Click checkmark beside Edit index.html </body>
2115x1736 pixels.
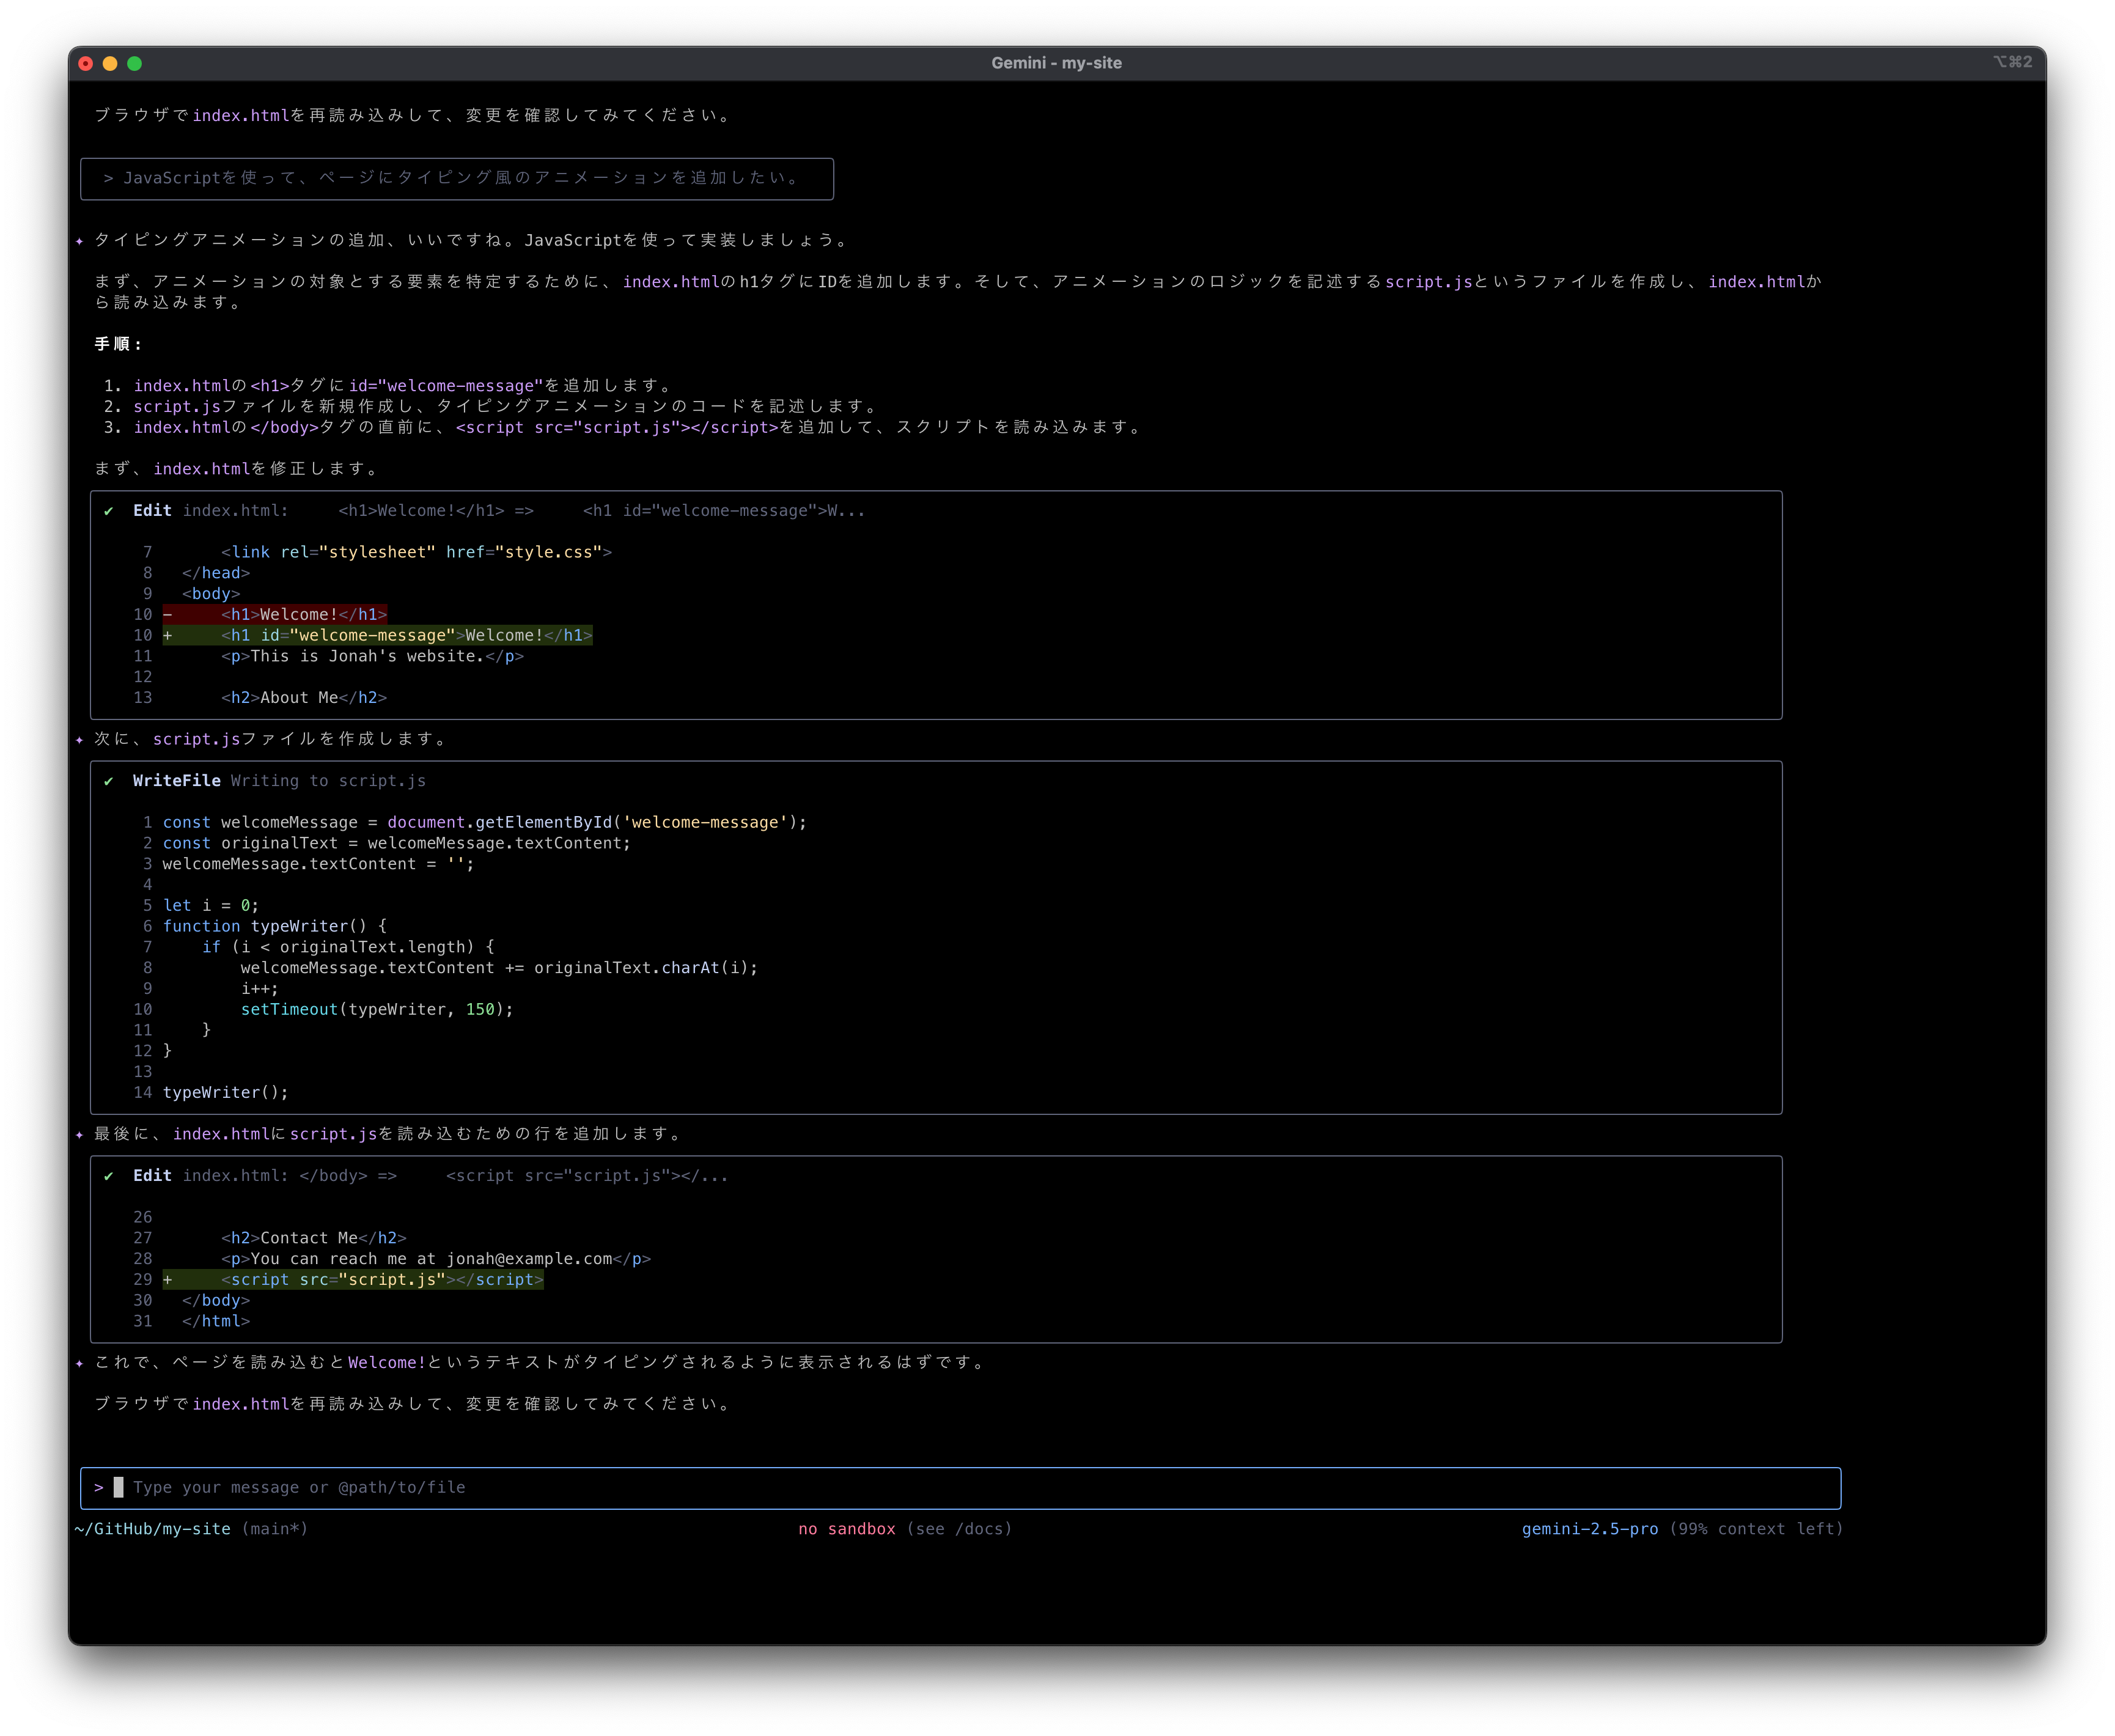point(109,1176)
